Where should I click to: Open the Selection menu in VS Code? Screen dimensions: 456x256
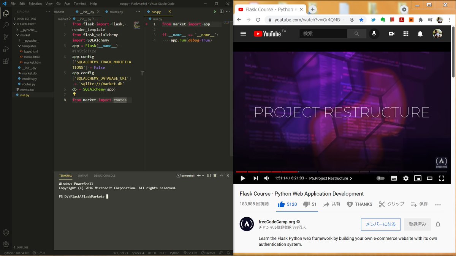coord(35,3)
